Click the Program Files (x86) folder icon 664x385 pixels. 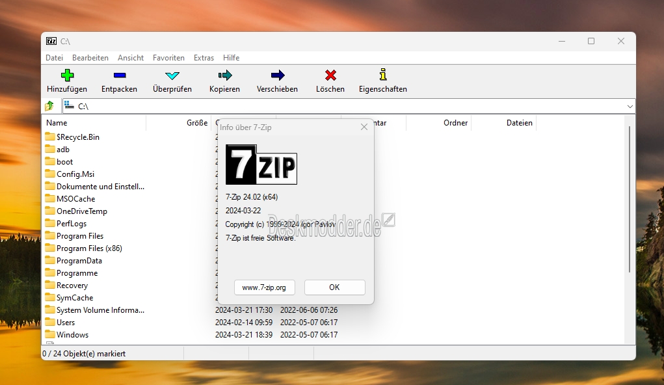pyautogui.click(x=50, y=247)
